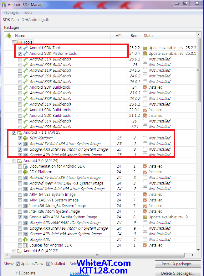Click the wrench icon of Build-tools rev. 24
Screen dimensions: 204x276
pyautogui.click(x=26, y=87)
